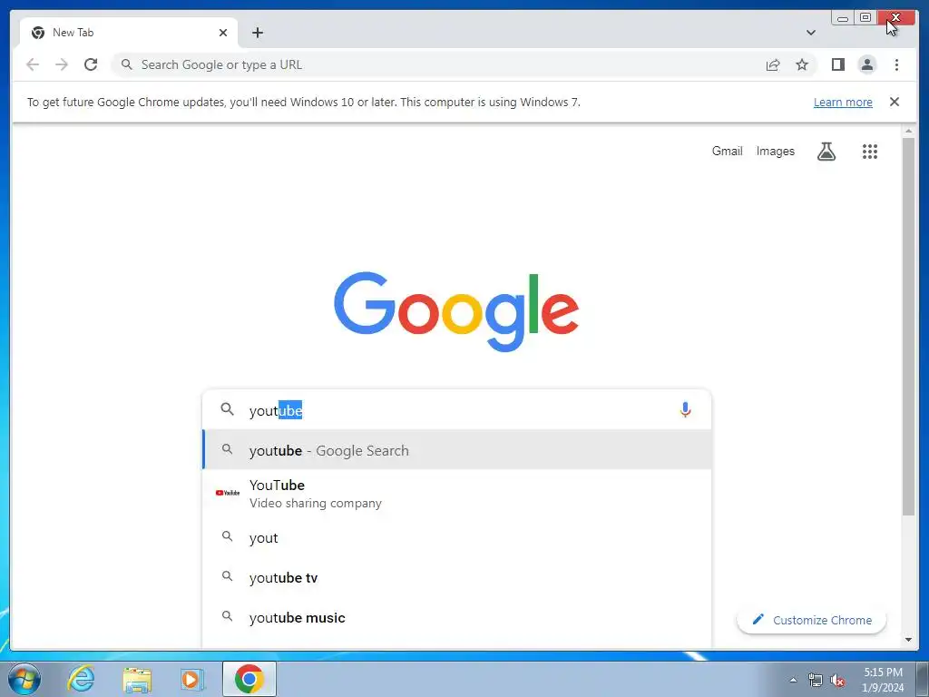The width and height of the screenshot is (929, 697).
Task: Click the Customize Chrome button
Action: coord(811,620)
